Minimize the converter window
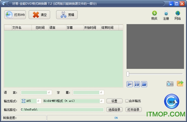 tap(171, 4)
